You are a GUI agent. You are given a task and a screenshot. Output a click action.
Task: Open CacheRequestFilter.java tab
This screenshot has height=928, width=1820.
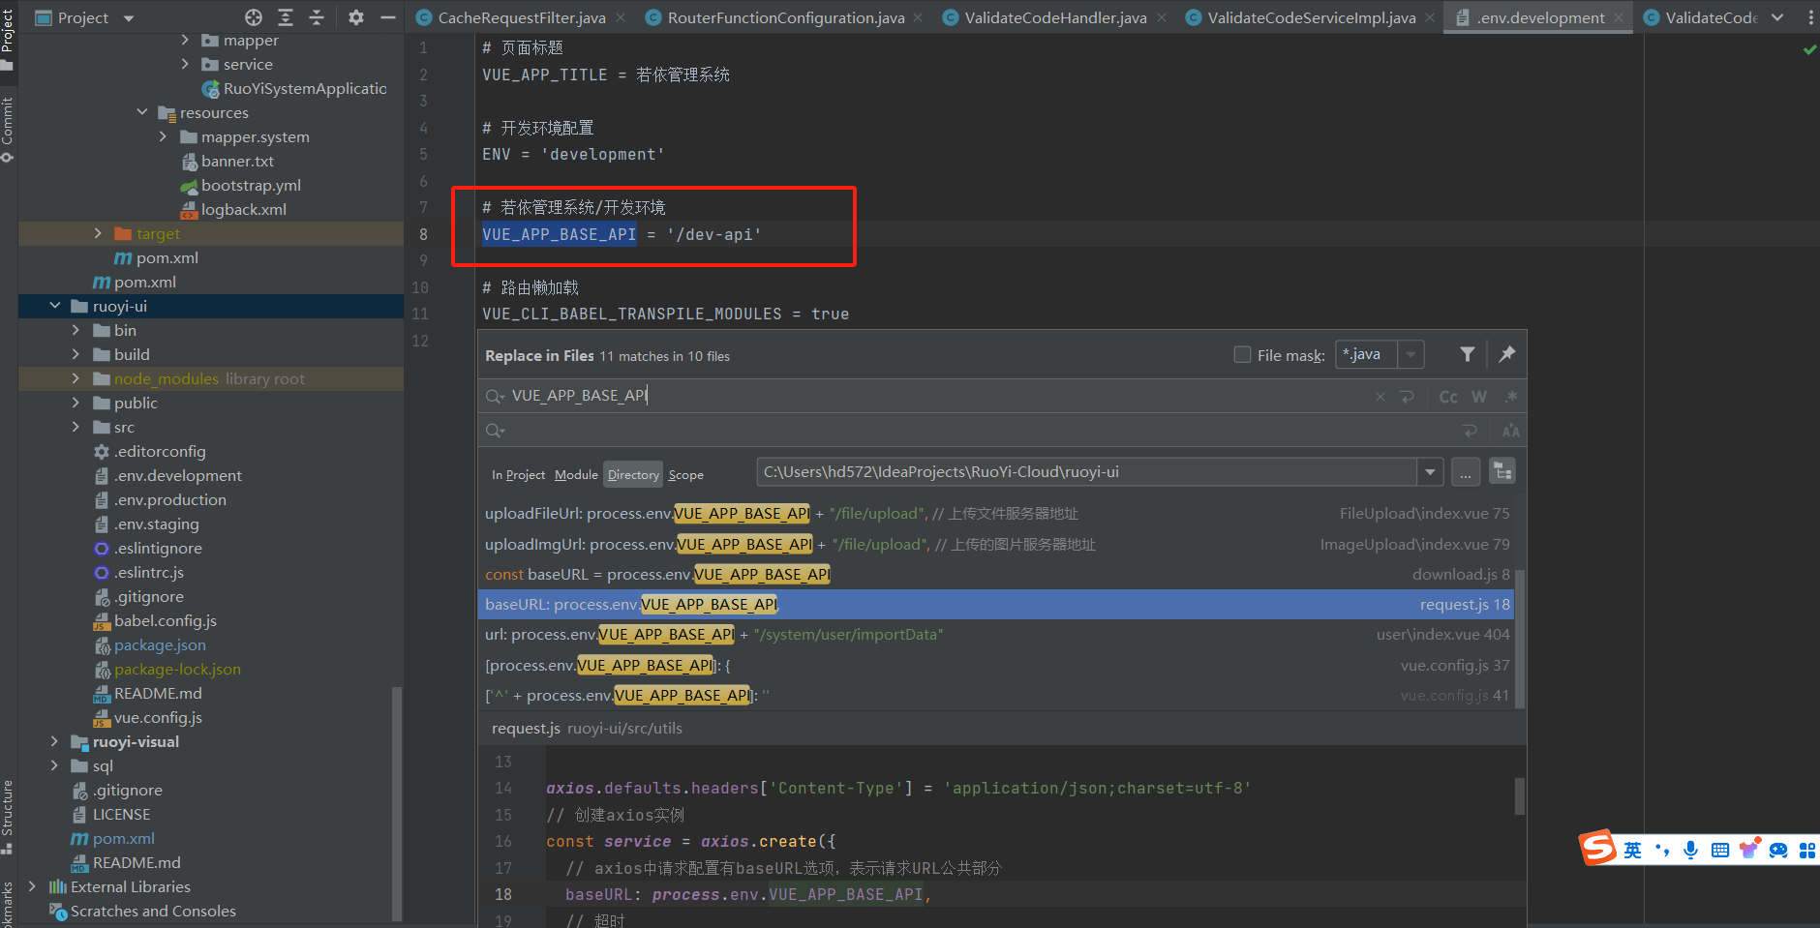(x=522, y=17)
